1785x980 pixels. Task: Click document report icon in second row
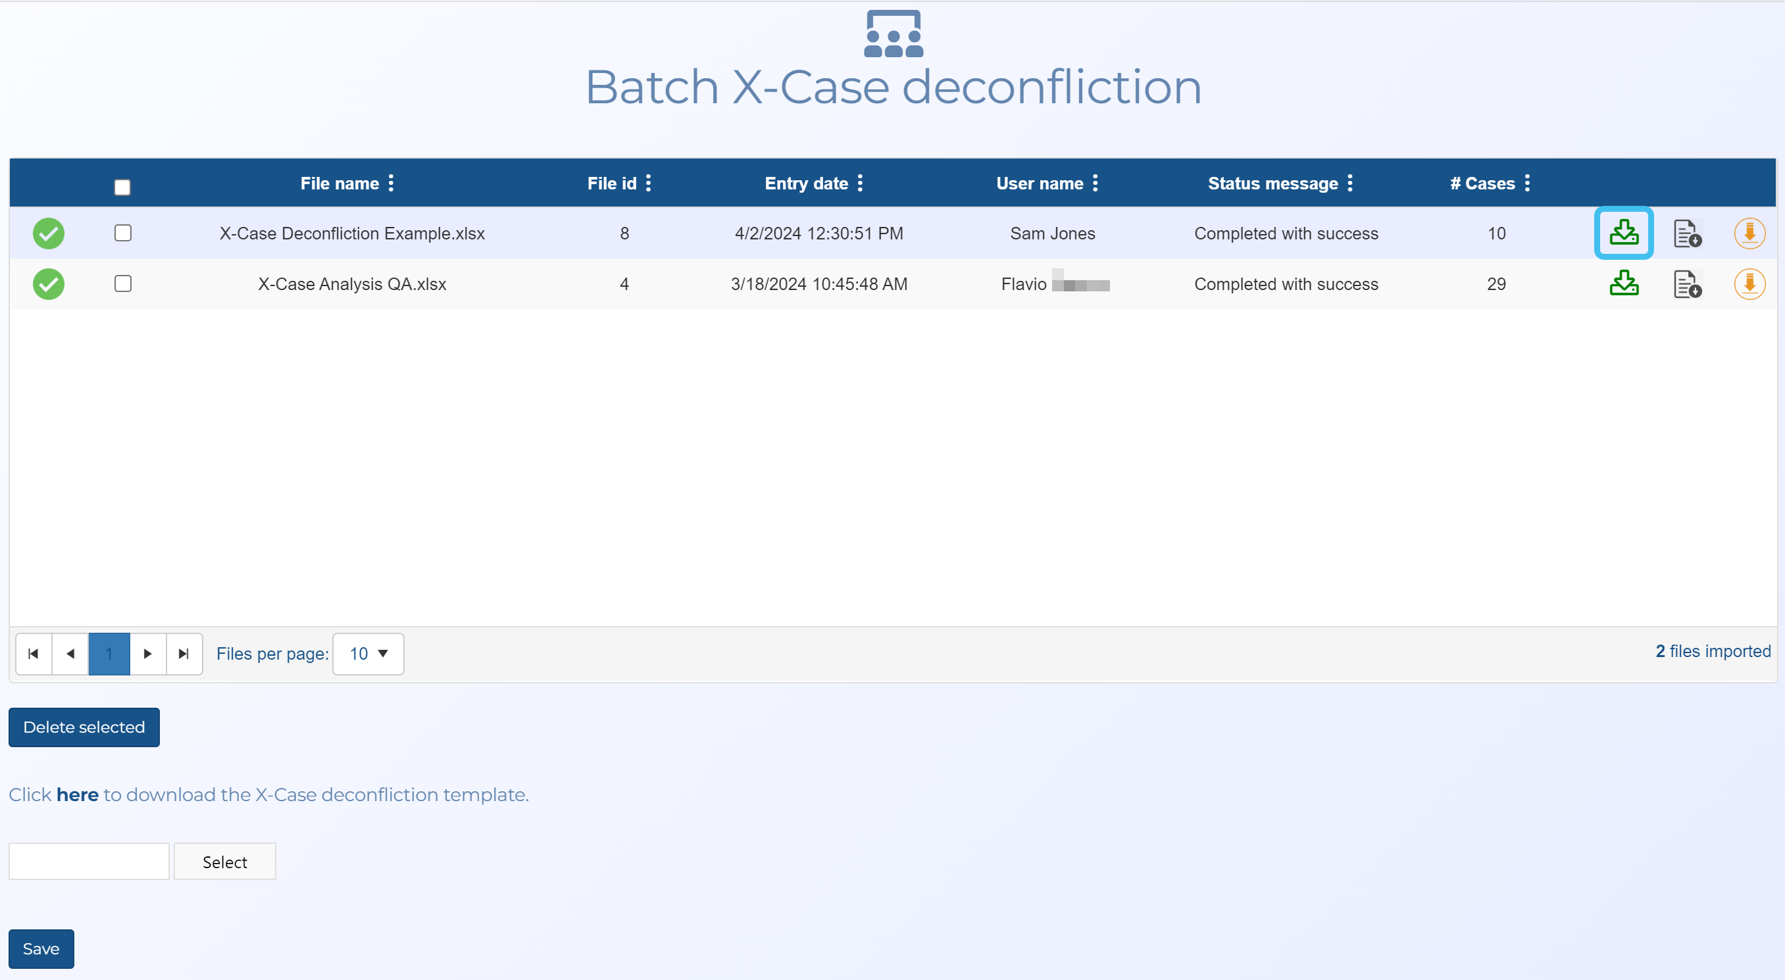point(1686,284)
